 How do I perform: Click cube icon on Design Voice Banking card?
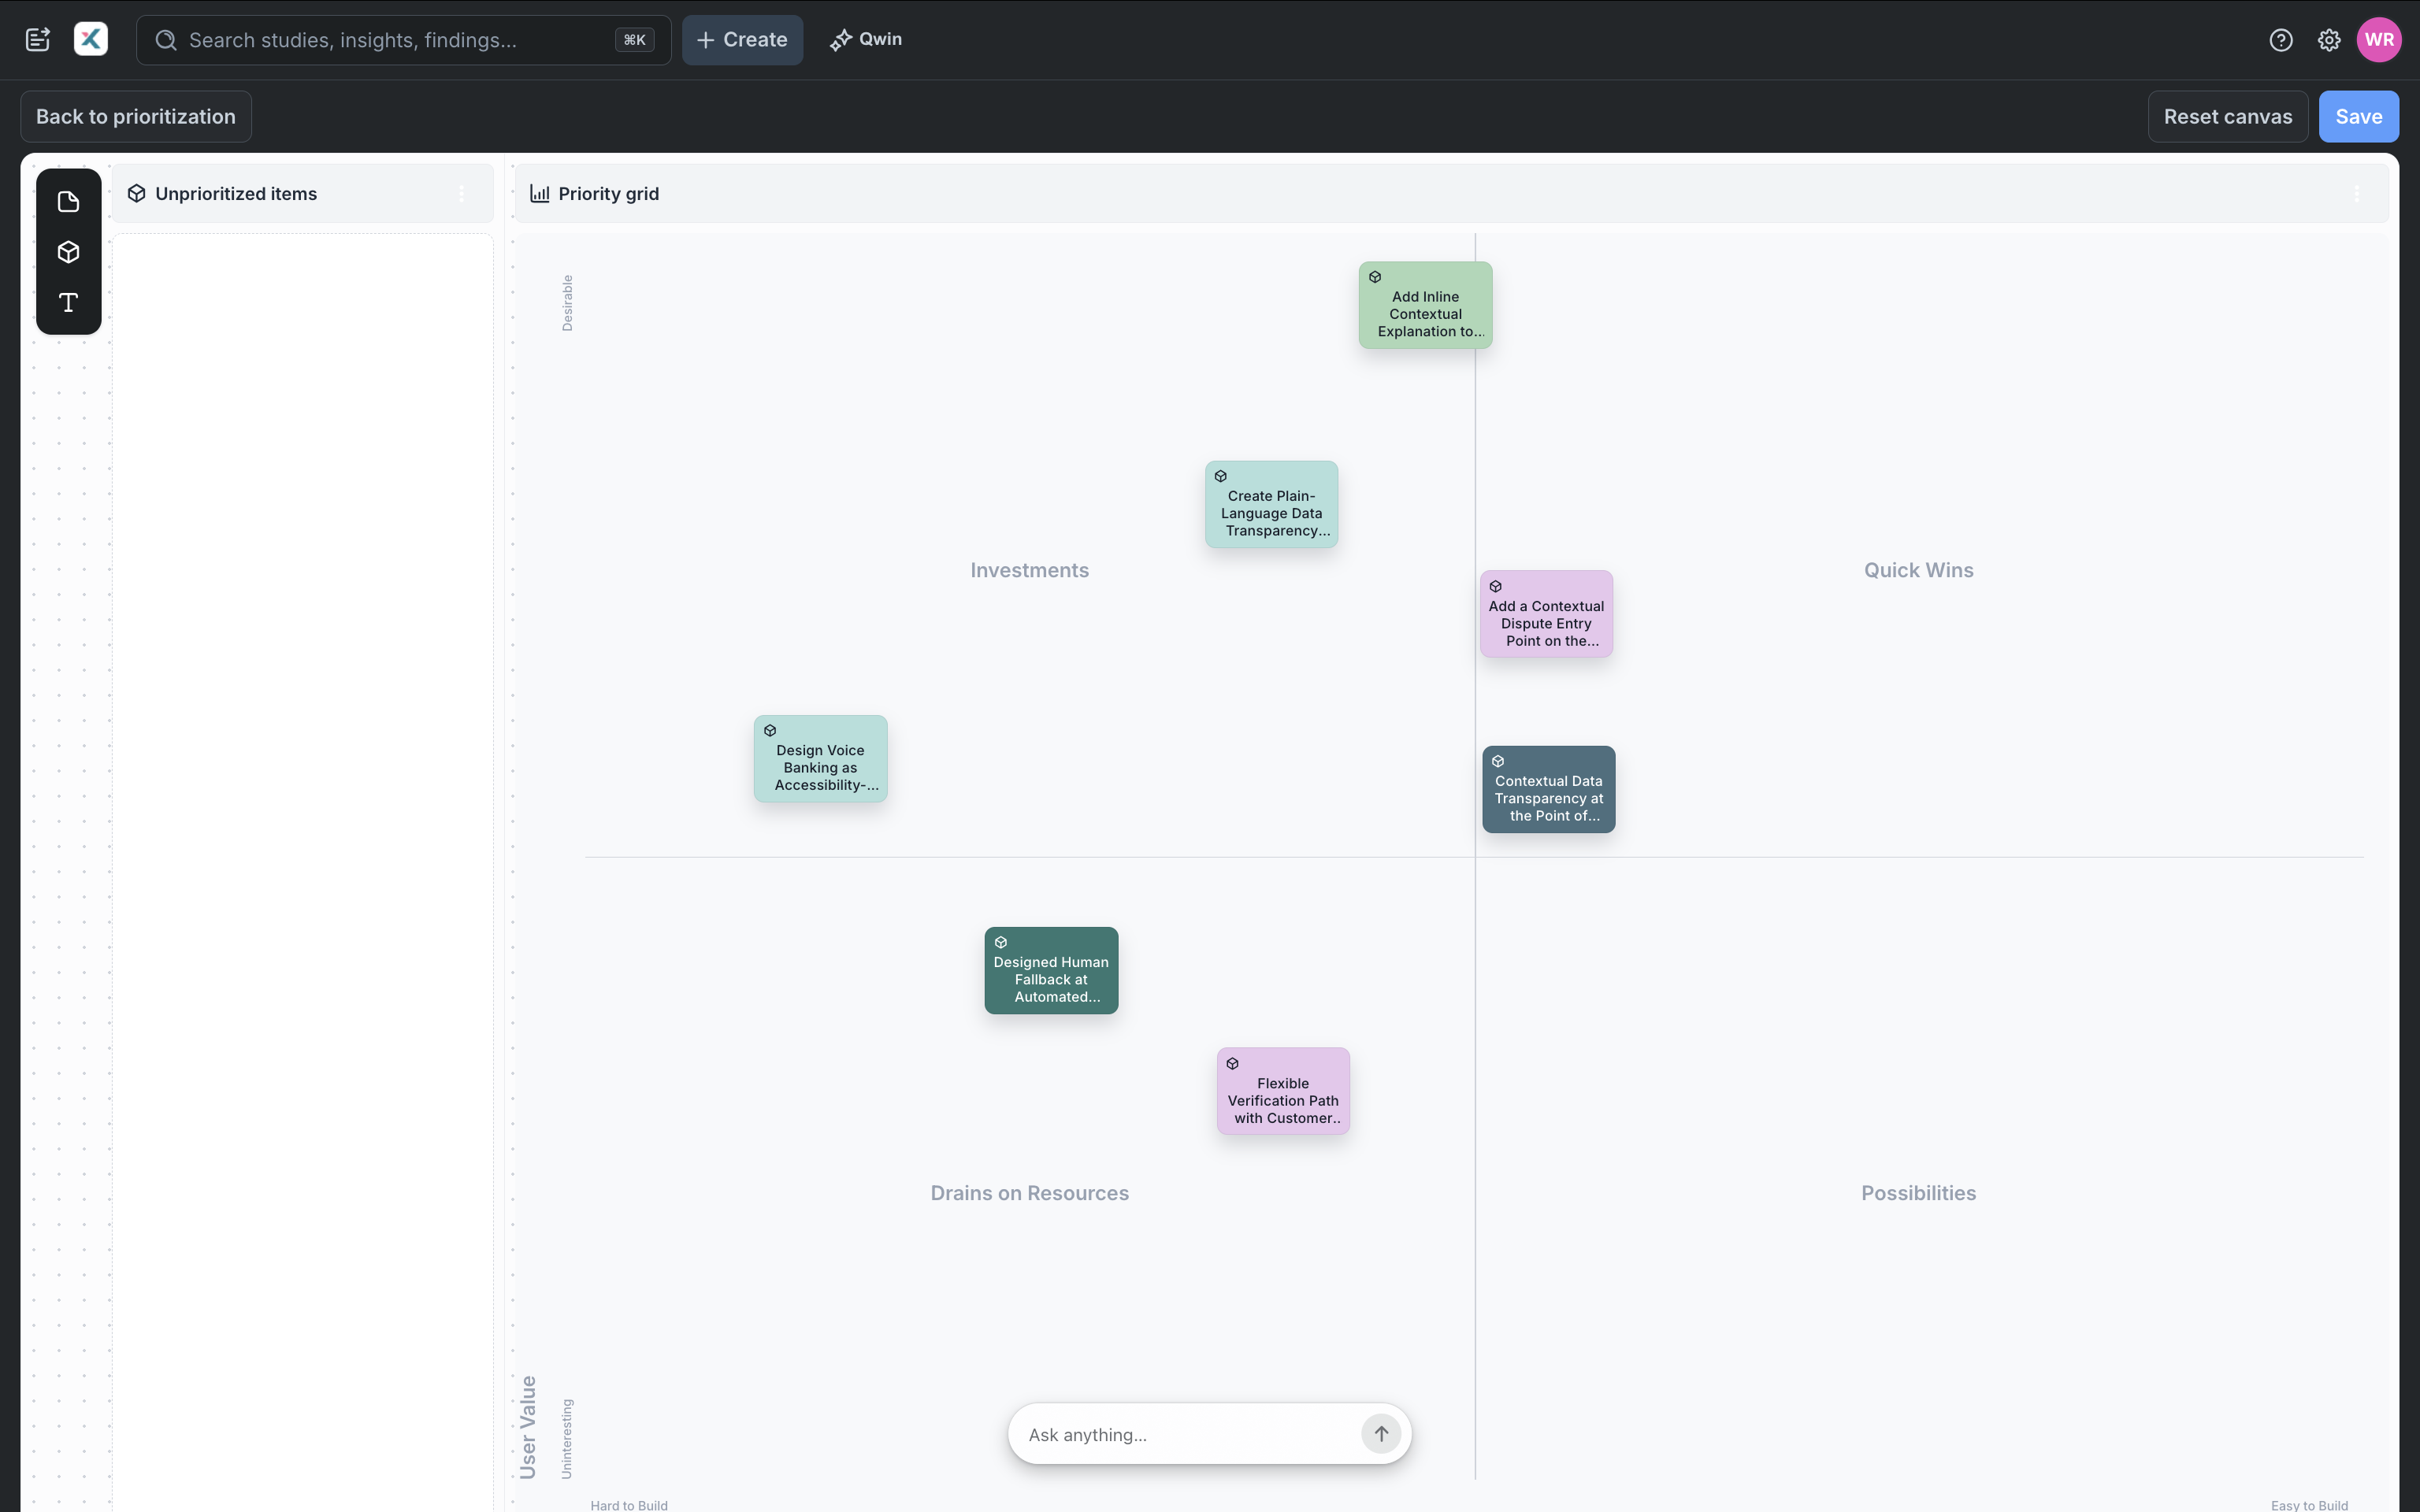tap(770, 731)
